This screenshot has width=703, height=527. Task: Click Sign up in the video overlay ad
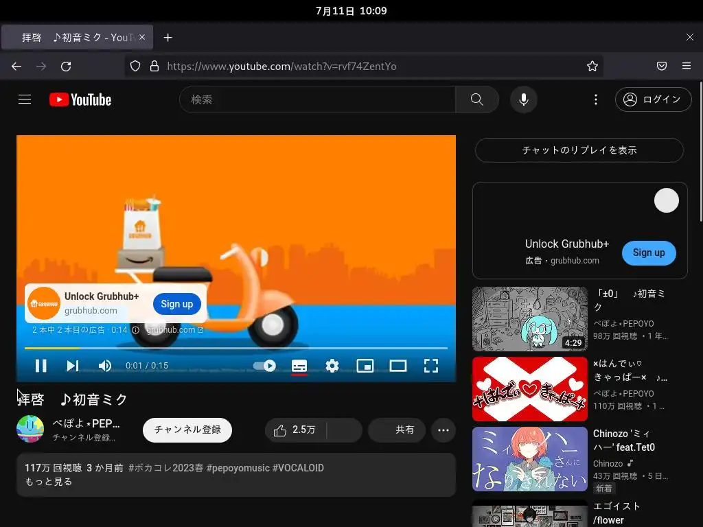(x=177, y=304)
